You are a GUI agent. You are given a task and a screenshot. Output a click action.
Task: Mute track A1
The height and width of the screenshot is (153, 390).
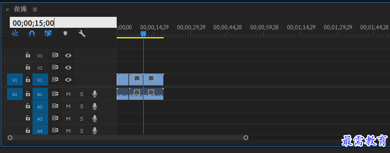tap(68, 94)
